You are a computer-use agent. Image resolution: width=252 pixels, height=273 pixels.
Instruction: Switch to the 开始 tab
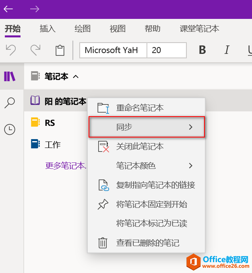12,29
